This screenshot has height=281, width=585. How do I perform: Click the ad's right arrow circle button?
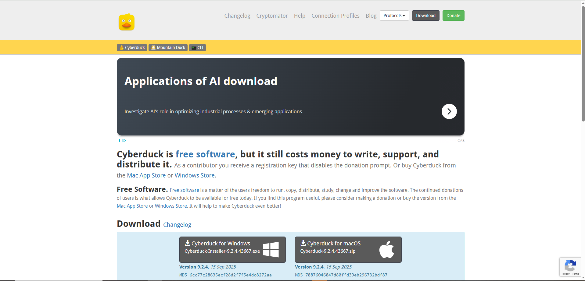[x=449, y=111]
